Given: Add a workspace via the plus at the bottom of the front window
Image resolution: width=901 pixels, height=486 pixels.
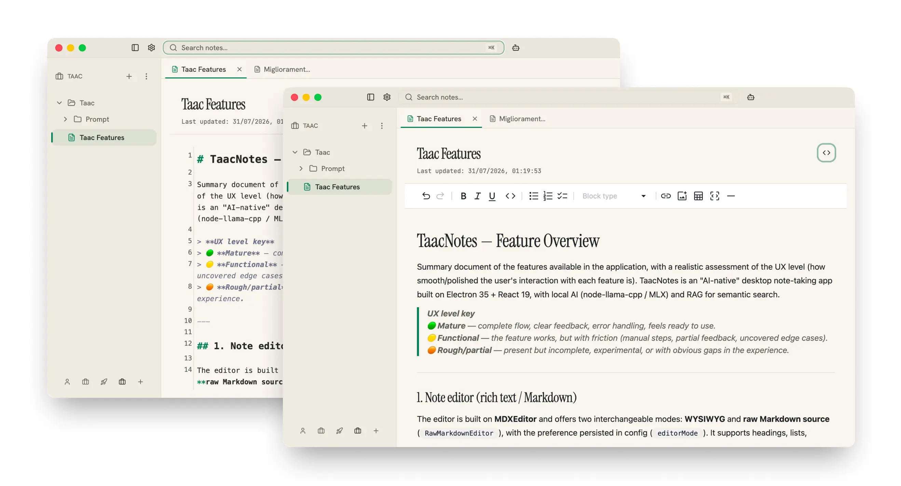Looking at the screenshot, I should [376, 431].
